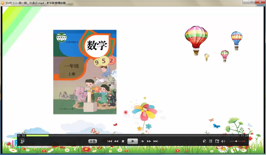Close the player window
The height and width of the screenshot is (155, 266).
260,2
